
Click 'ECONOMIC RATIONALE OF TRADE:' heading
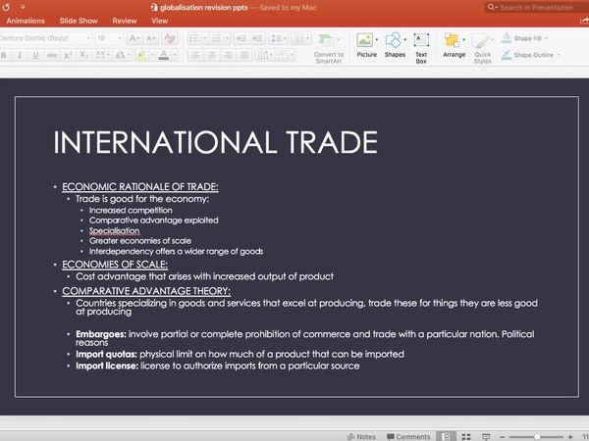click(140, 187)
